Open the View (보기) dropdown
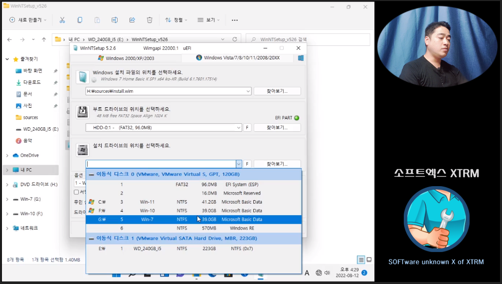 tap(208, 20)
